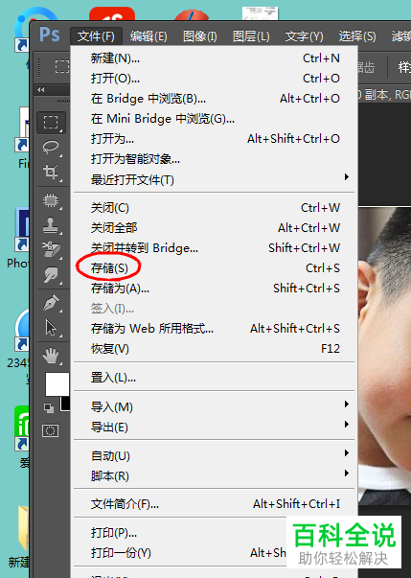Select the Clone Stamp tool
This screenshot has width=411, height=578.
click(51, 225)
